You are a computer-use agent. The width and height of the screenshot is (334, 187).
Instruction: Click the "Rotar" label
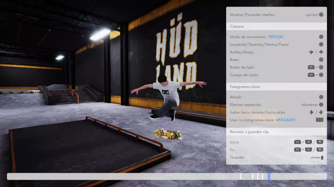(234, 60)
